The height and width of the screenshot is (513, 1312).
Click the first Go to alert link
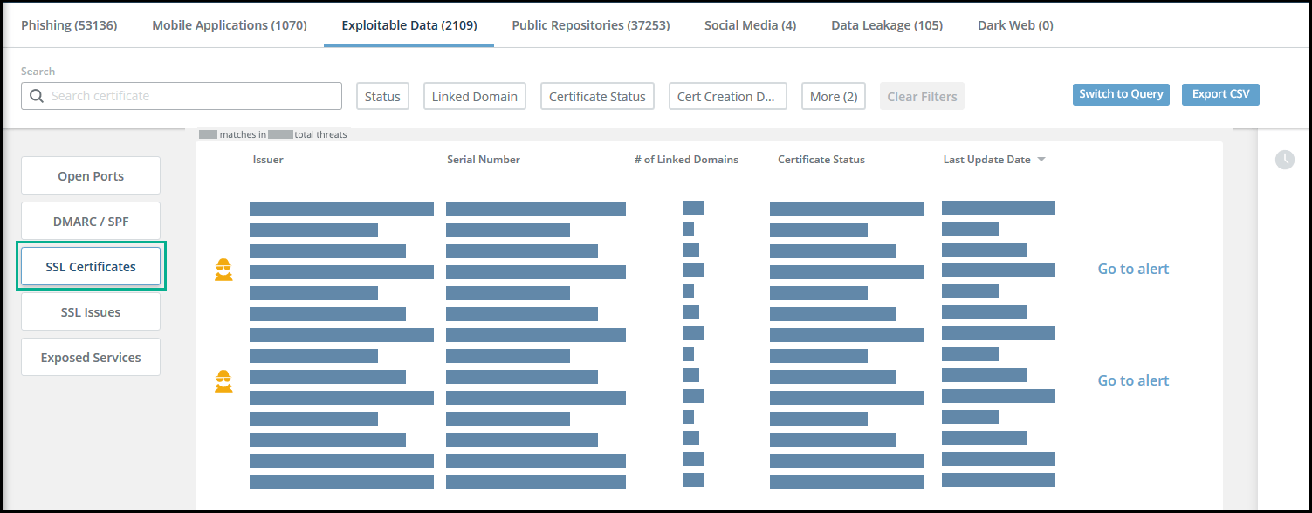(1133, 269)
